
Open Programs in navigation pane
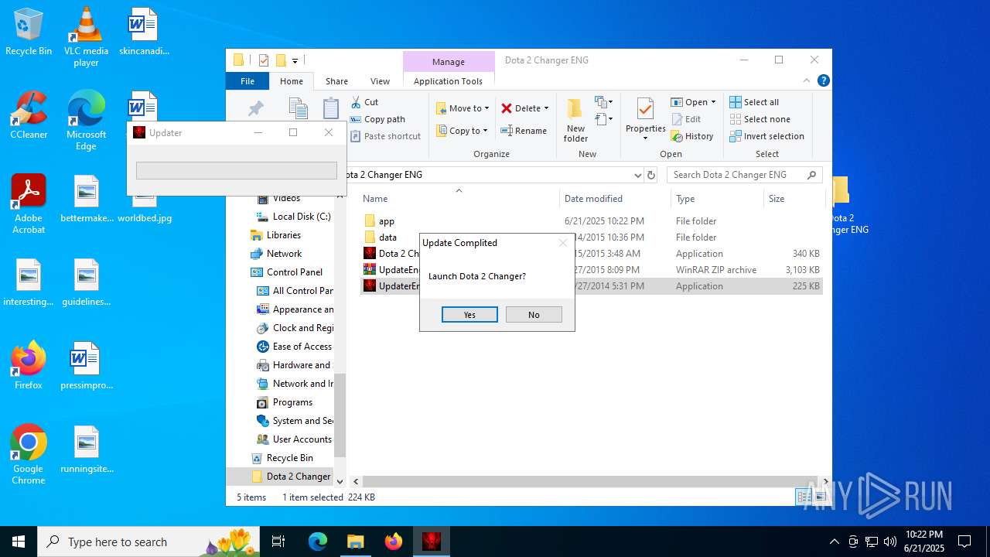point(285,402)
